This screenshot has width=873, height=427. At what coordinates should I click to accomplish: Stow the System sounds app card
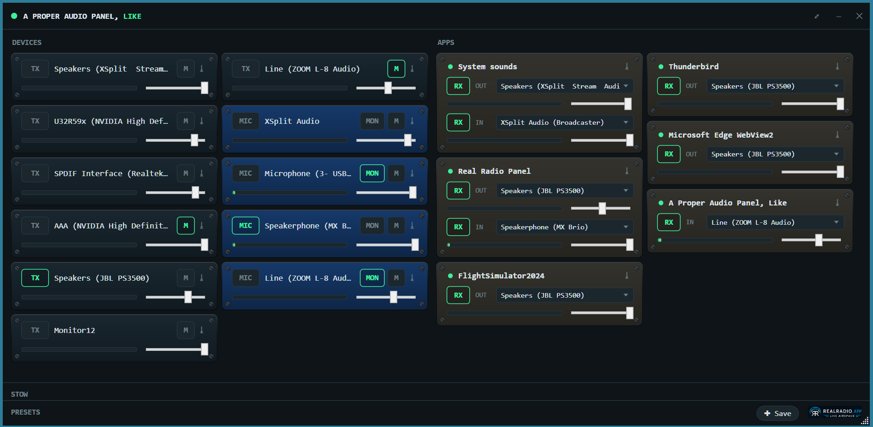click(x=627, y=67)
